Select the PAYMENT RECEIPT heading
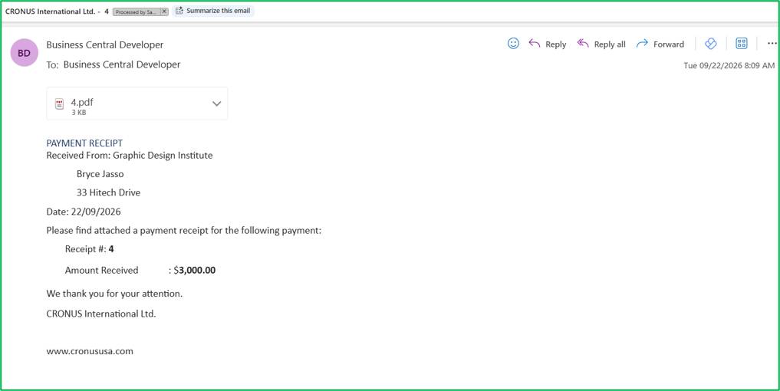This screenshot has width=780, height=391. (x=84, y=143)
